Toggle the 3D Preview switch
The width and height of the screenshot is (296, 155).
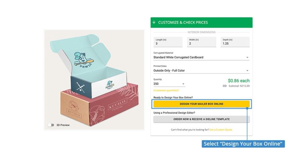click(51, 125)
